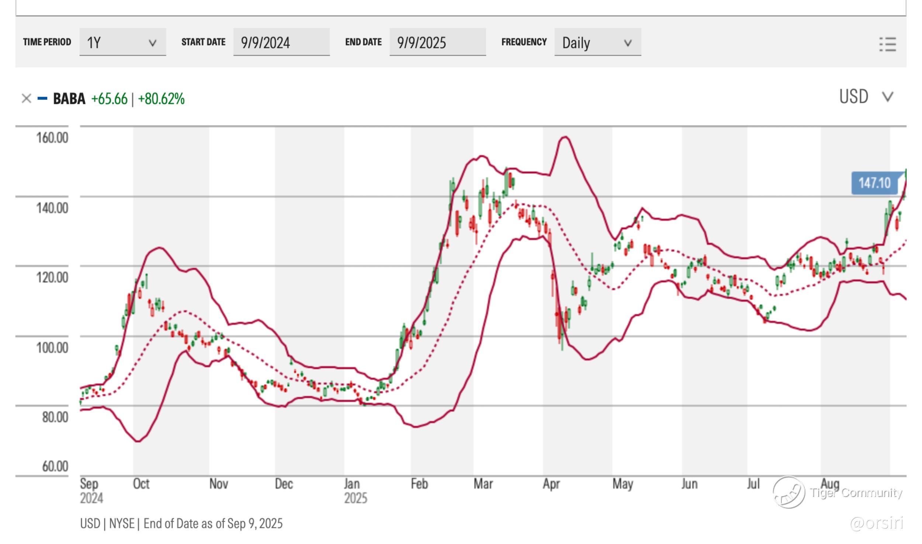Click the 147.10 current price label
The height and width of the screenshot is (544, 922).
874,183
